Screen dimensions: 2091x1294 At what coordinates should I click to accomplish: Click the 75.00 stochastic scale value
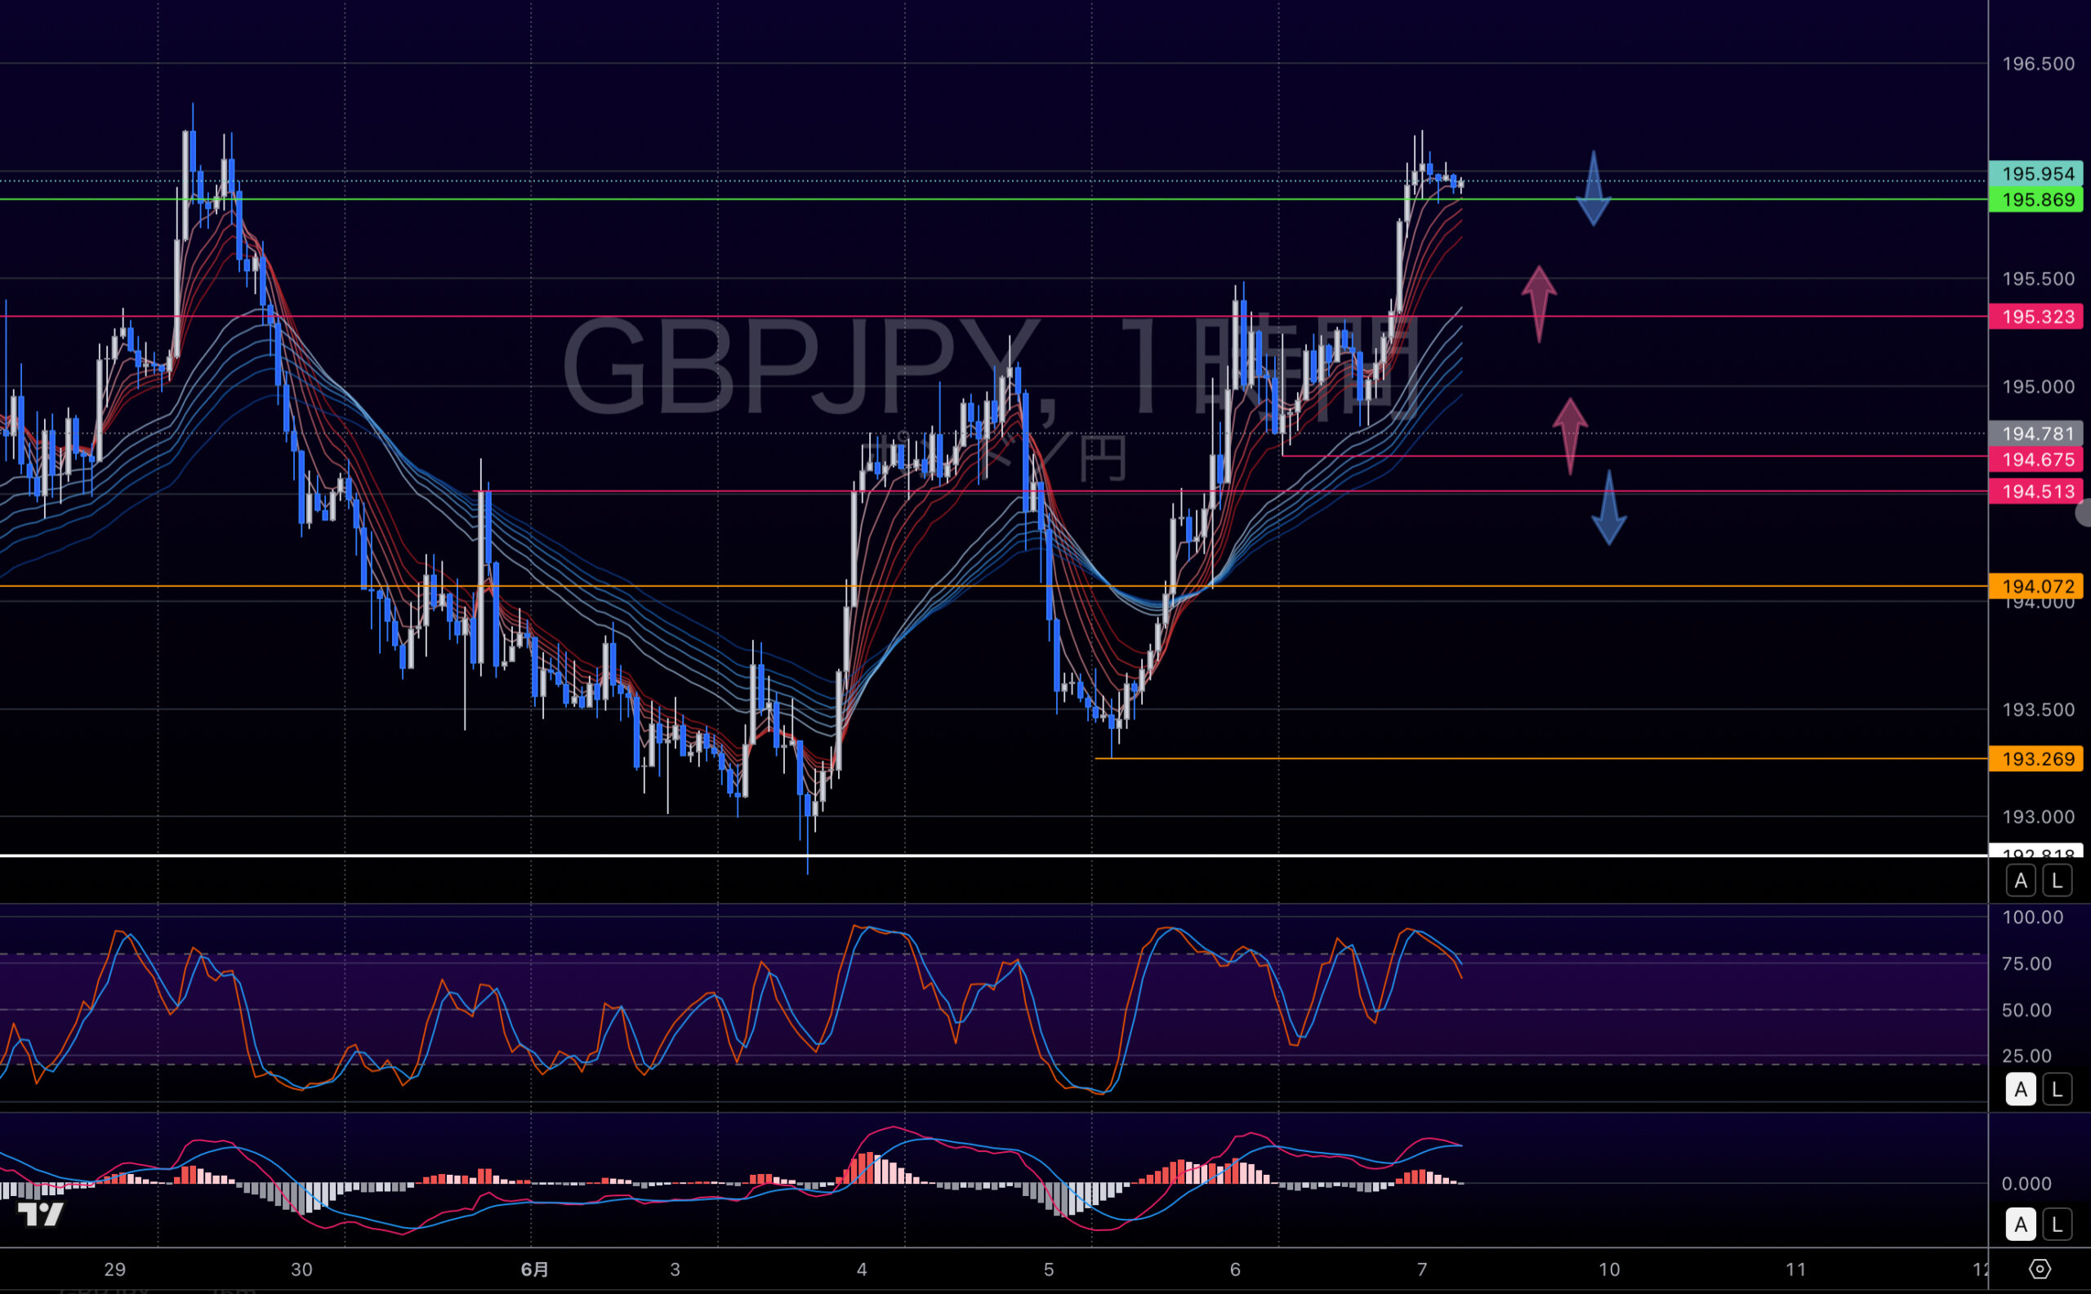2026,963
